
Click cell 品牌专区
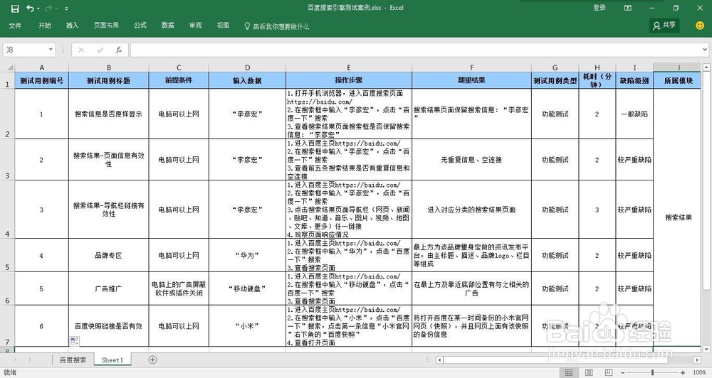click(x=108, y=255)
